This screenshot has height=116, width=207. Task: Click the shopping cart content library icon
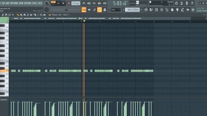click(x=193, y=10)
